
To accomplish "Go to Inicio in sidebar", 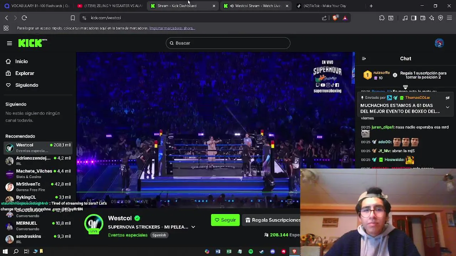I will click(x=21, y=62).
